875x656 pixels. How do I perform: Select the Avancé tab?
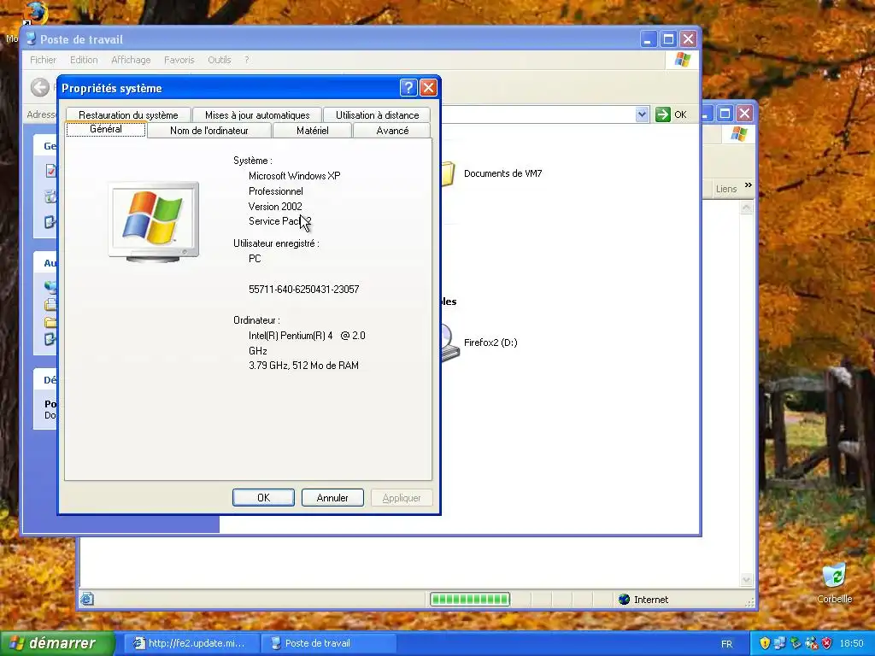(392, 131)
